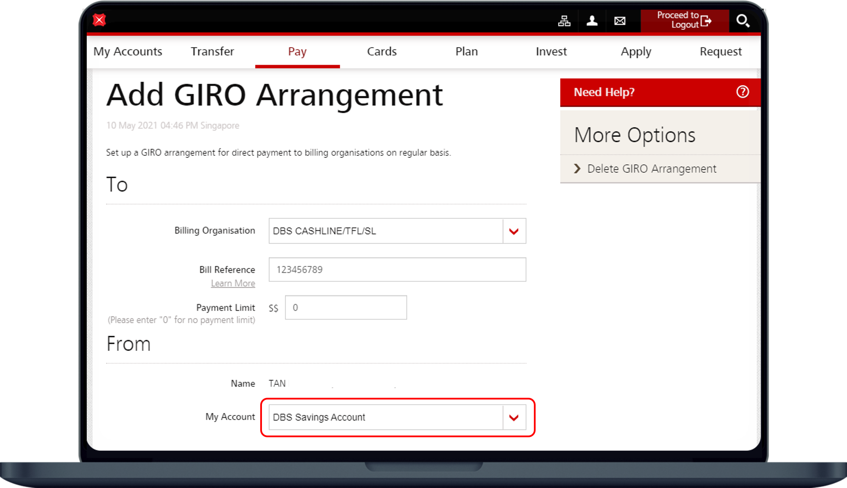Click the Need Help? question mark icon

[x=742, y=92]
